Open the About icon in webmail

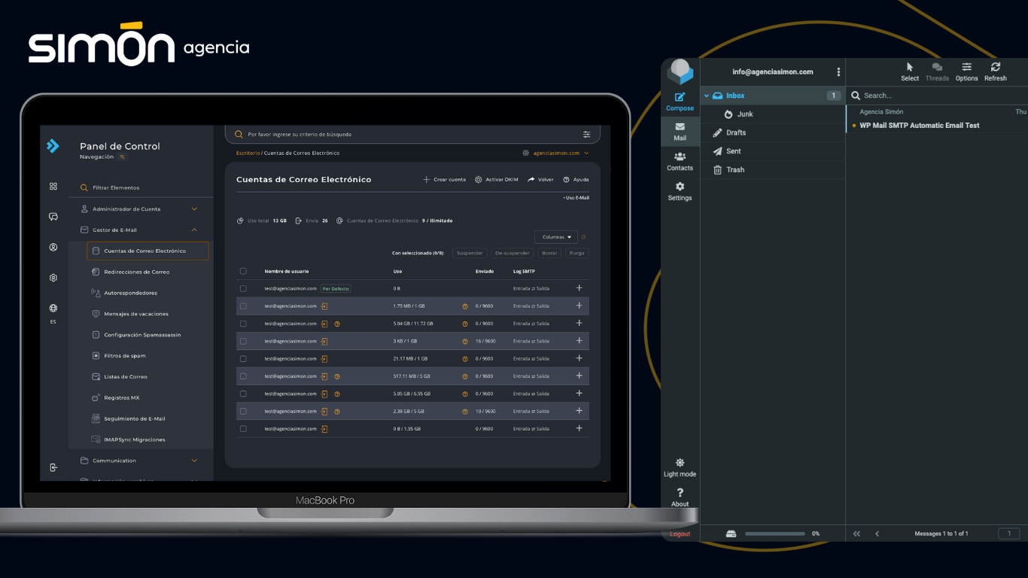680,497
